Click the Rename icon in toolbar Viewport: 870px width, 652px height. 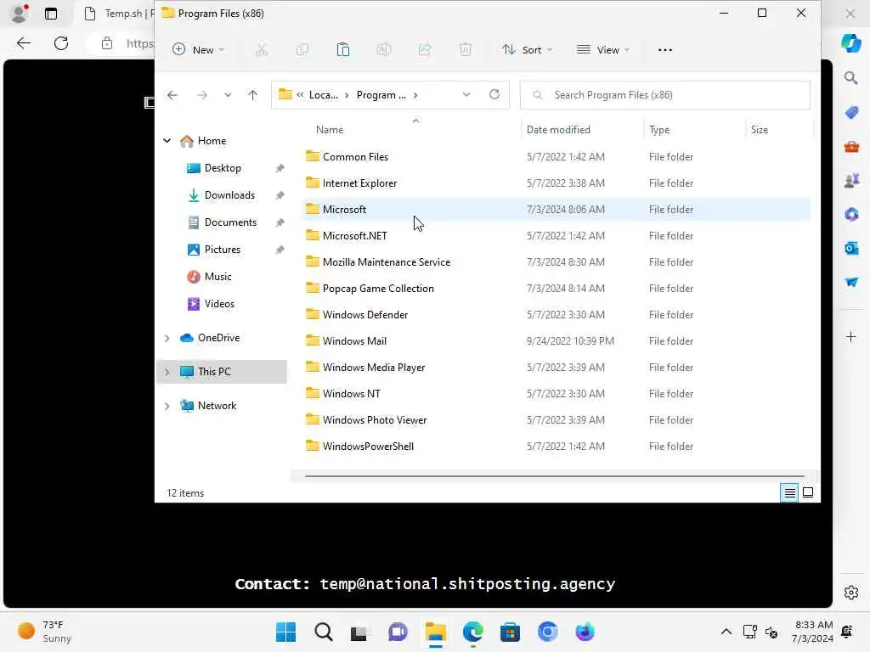tap(384, 50)
